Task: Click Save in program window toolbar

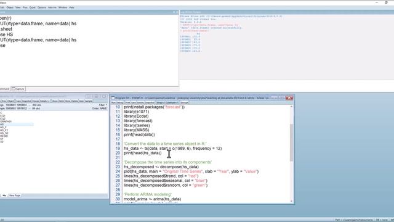Action: point(134,103)
